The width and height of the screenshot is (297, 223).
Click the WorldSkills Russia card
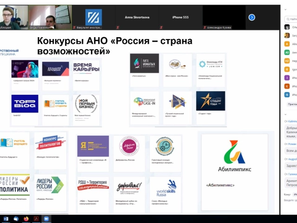pyautogui.click(x=165, y=195)
